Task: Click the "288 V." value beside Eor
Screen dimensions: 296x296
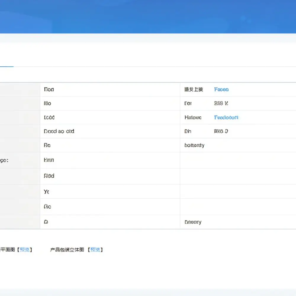Action: tap(221, 103)
